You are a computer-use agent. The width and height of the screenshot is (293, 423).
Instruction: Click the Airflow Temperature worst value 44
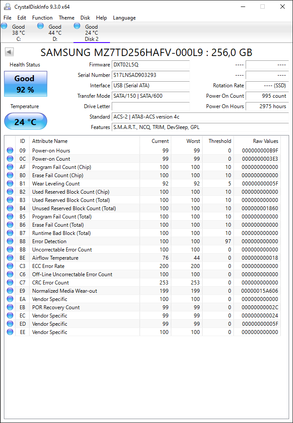[196, 258]
